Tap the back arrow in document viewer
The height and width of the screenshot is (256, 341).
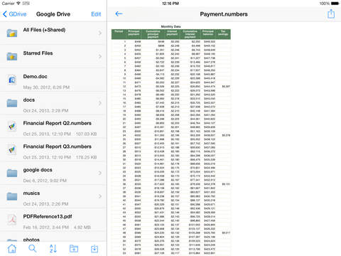pos(119,14)
